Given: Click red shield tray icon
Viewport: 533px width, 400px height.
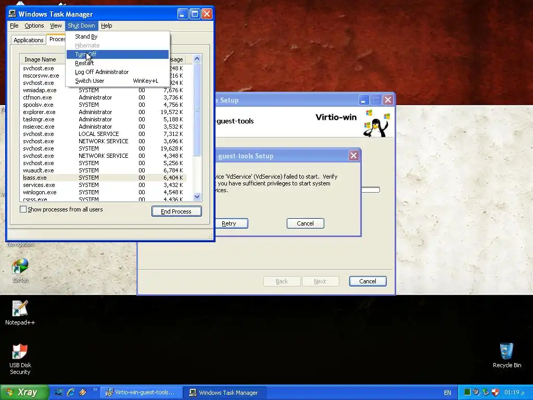Looking at the screenshot, I should (x=496, y=392).
